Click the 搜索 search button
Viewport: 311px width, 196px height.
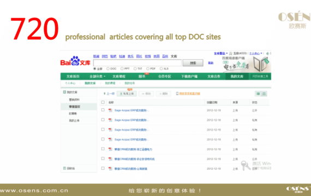pos(193,63)
